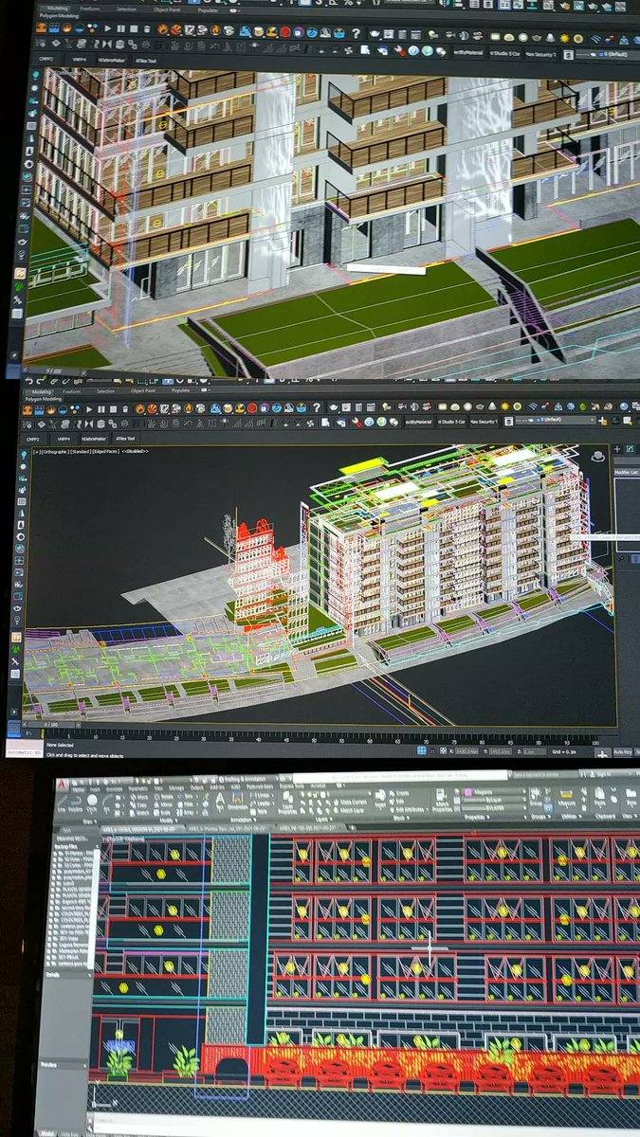Click the 'None Selected' status text in middle 3ds Max
The image size is (640, 1137).
tap(60, 745)
